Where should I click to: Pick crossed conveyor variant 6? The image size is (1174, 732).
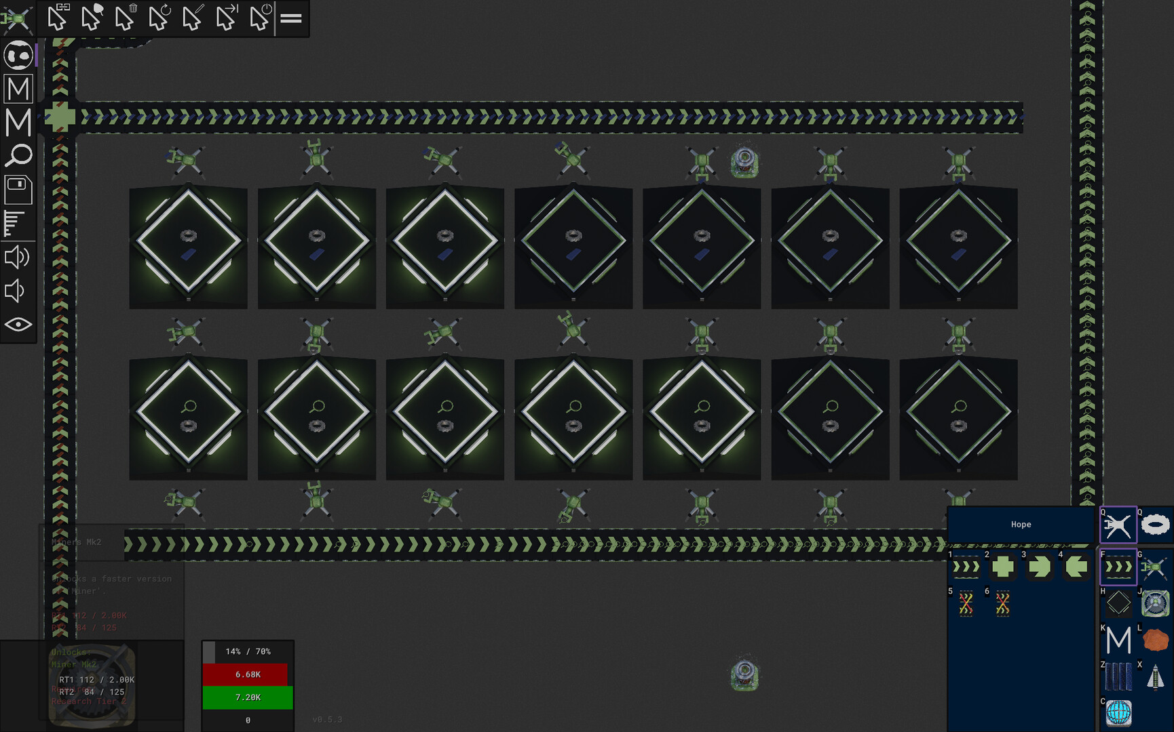1002,603
